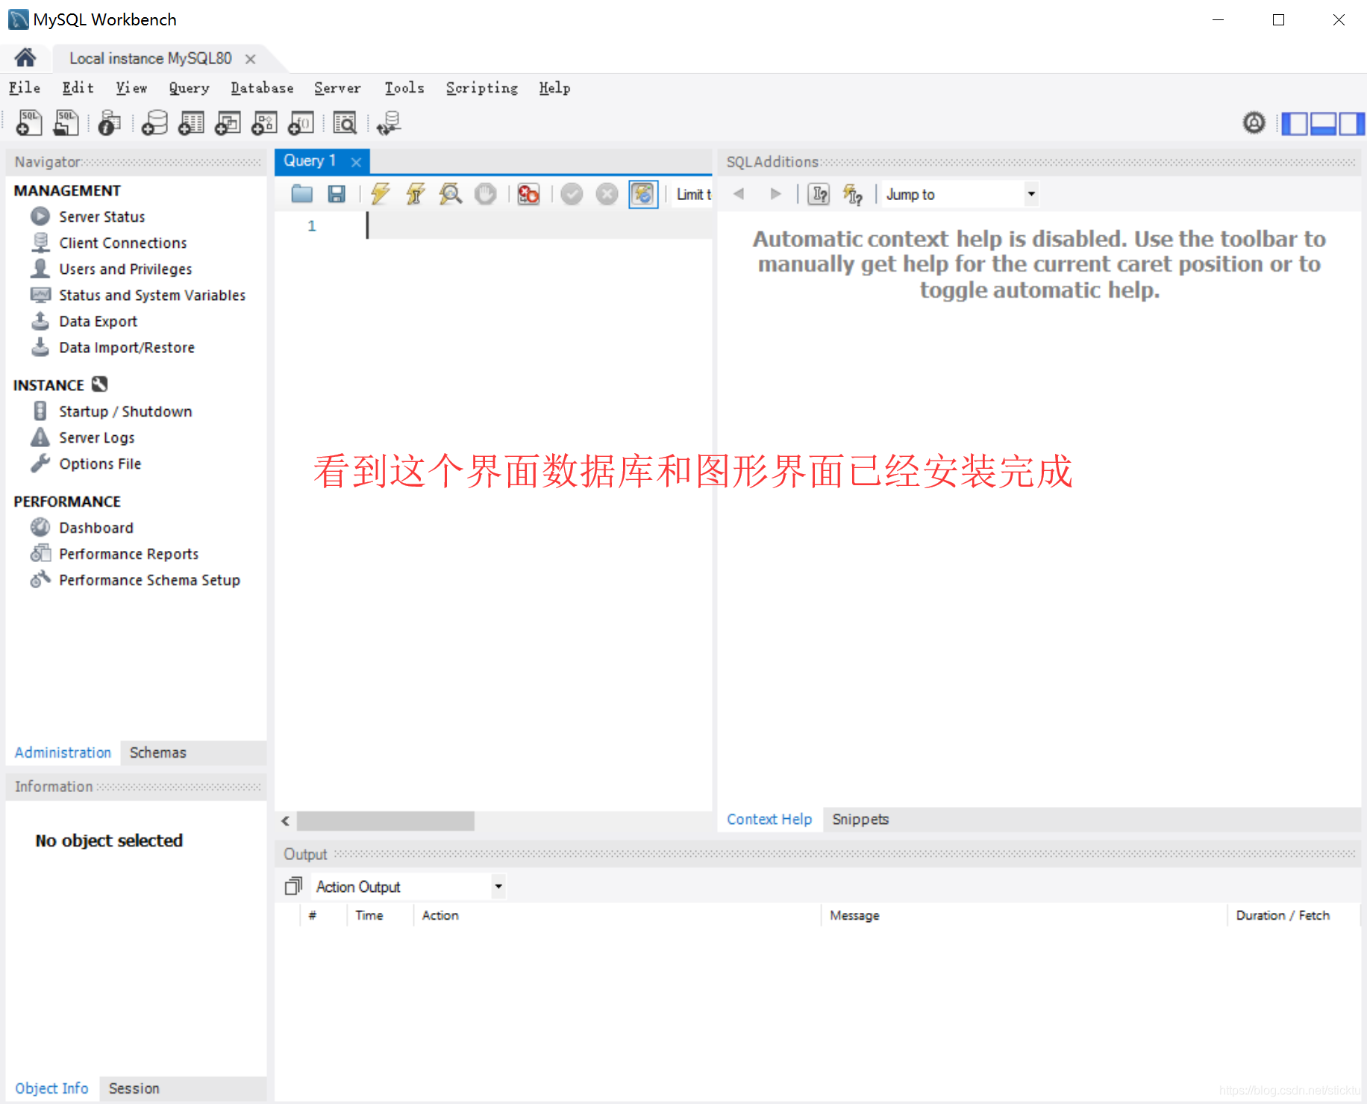Commit the transaction check icon
The width and height of the screenshot is (1367, 1104).
click(x=572, y=194)
